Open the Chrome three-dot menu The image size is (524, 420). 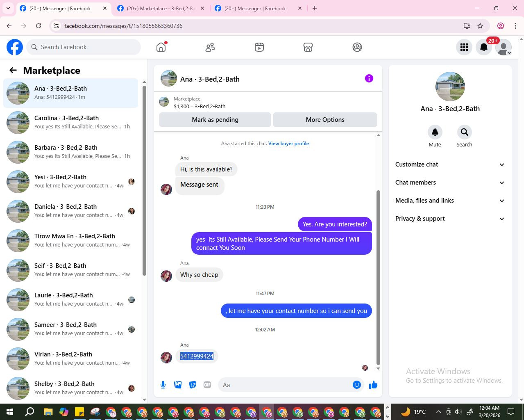click(515, 26)
